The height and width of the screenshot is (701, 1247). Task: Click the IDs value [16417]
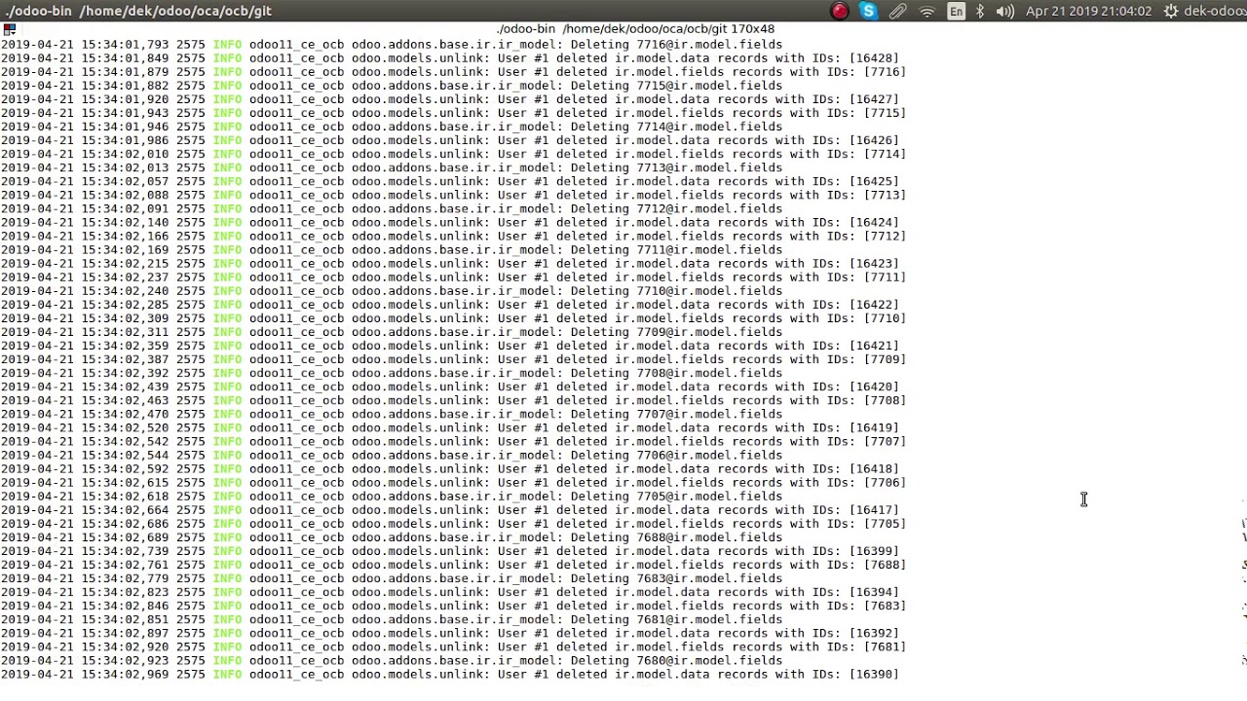click(874, 510)
